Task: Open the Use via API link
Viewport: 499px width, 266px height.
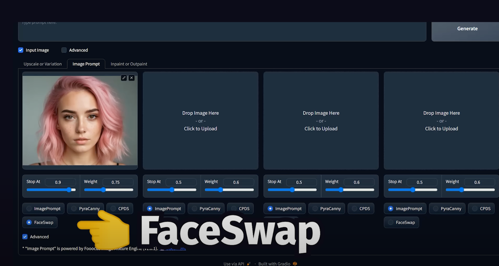Action: (x=237, y=264)
